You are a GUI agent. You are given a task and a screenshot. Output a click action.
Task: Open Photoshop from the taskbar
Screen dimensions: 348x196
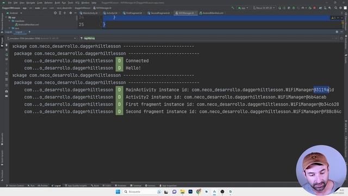point(190,192)
